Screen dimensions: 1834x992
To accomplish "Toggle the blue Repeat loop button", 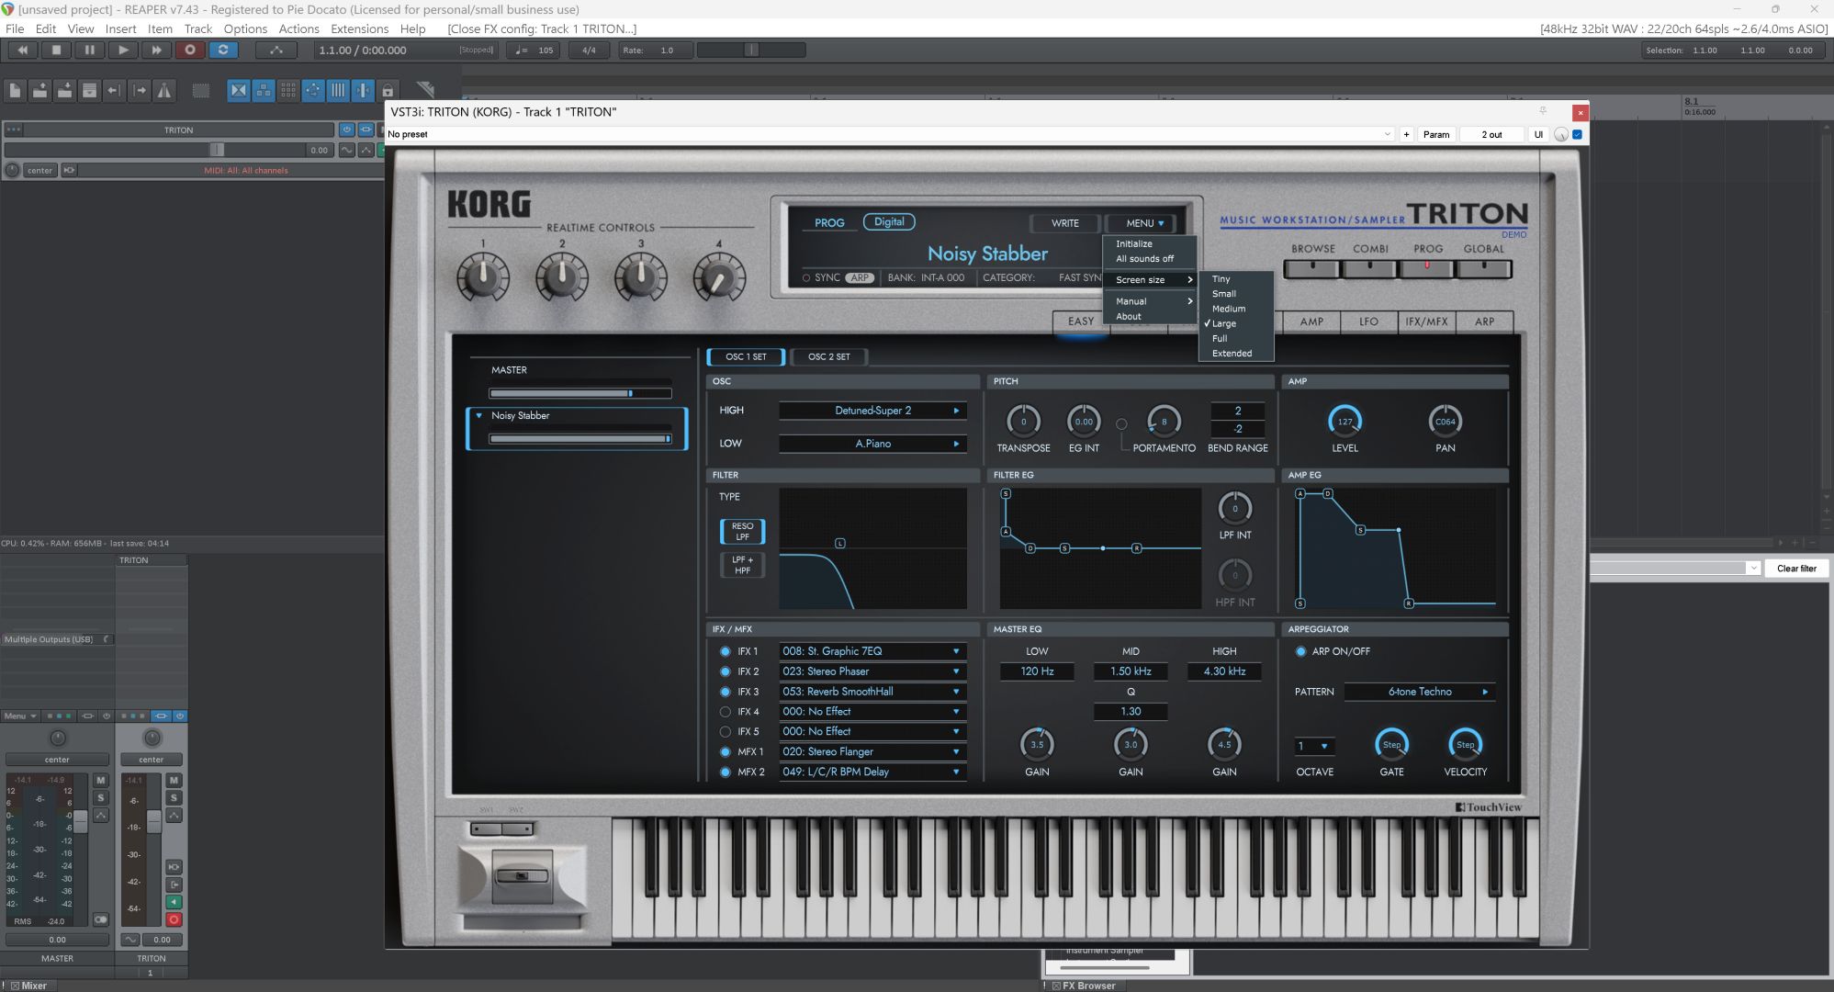I will pyautogui.click(x=223, y=51).
